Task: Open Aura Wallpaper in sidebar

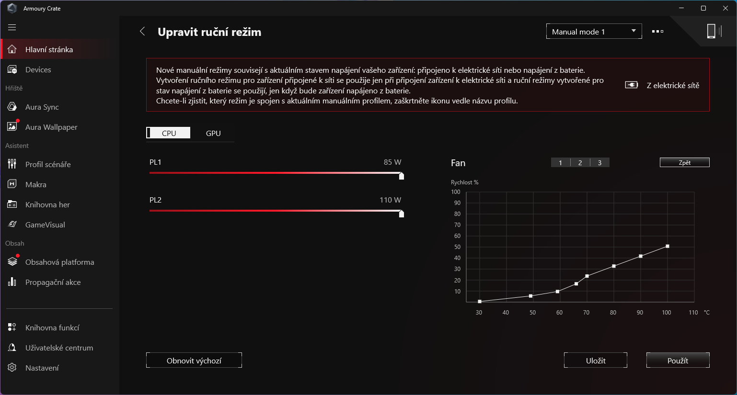Action: (x=51, y=127)
